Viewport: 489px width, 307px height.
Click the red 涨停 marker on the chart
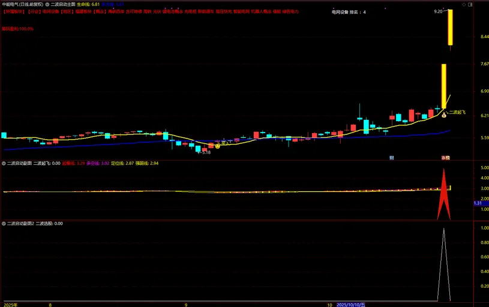(x=446, y=158)
